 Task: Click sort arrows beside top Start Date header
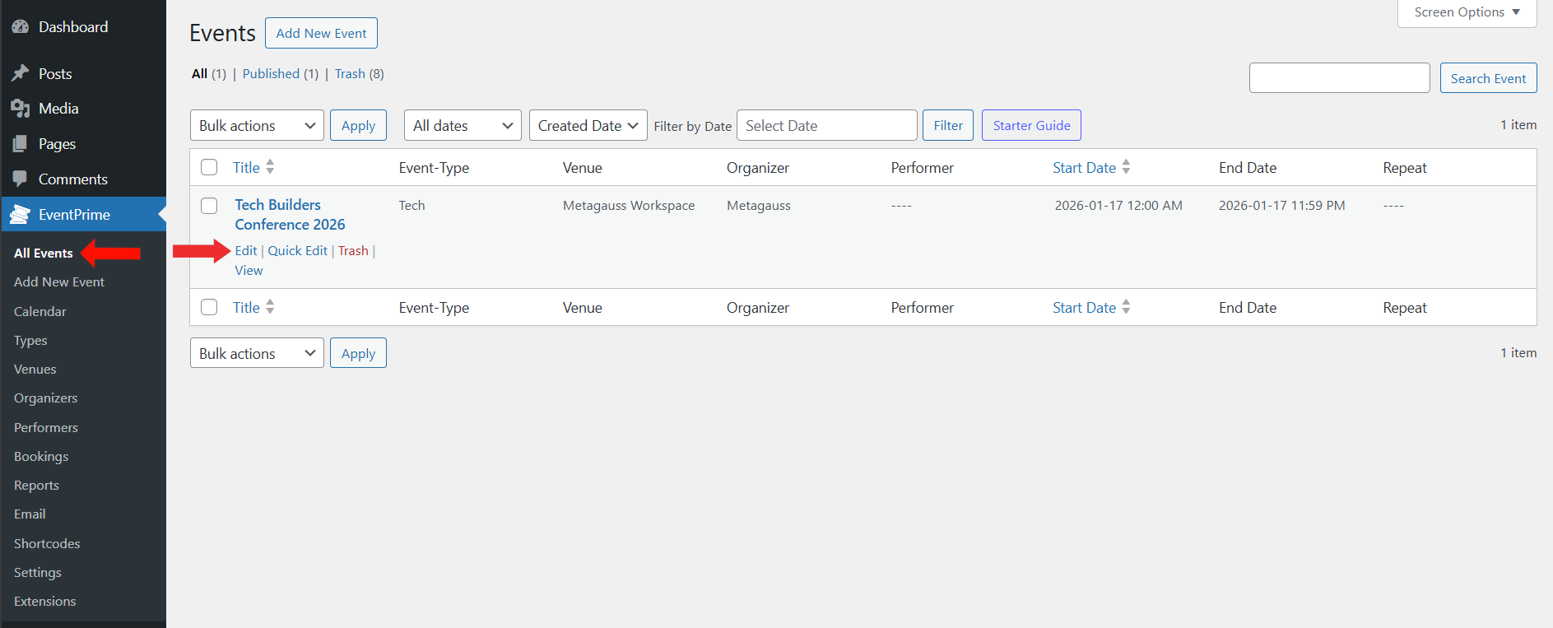(1126, 167)
